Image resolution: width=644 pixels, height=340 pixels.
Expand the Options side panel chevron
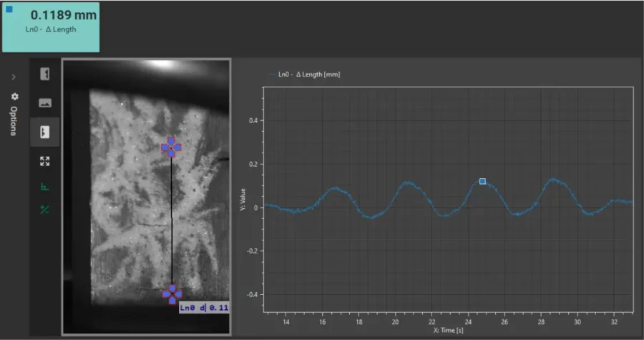tap(14, 77)
